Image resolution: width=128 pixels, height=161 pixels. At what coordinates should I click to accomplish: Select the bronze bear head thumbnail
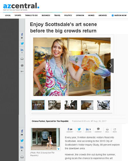(x=87, y=105)
